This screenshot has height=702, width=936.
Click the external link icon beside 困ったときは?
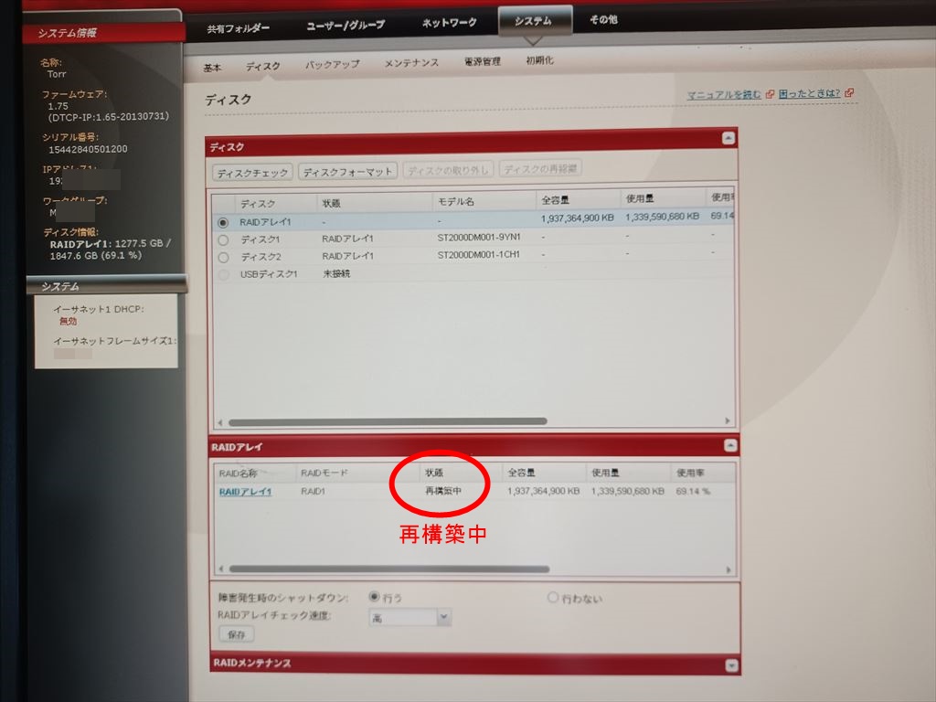849,93
